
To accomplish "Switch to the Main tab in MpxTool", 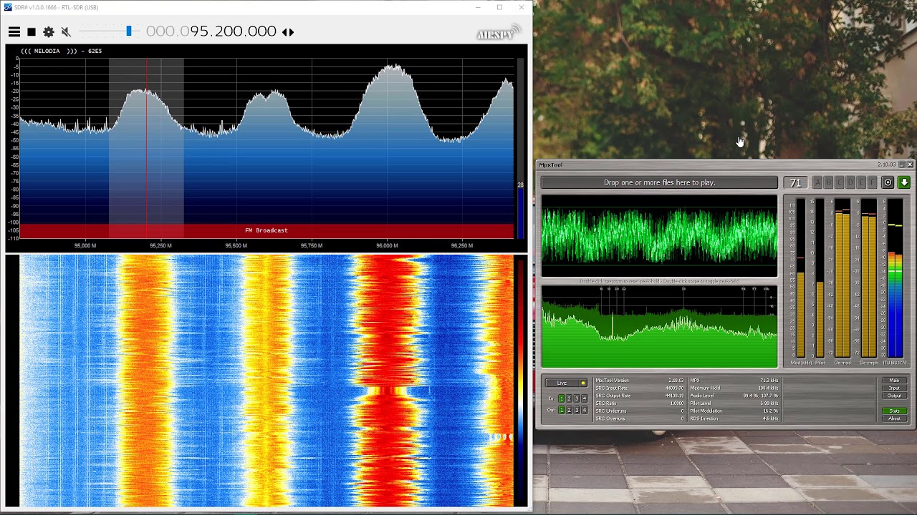I will [x=894, y=381].
